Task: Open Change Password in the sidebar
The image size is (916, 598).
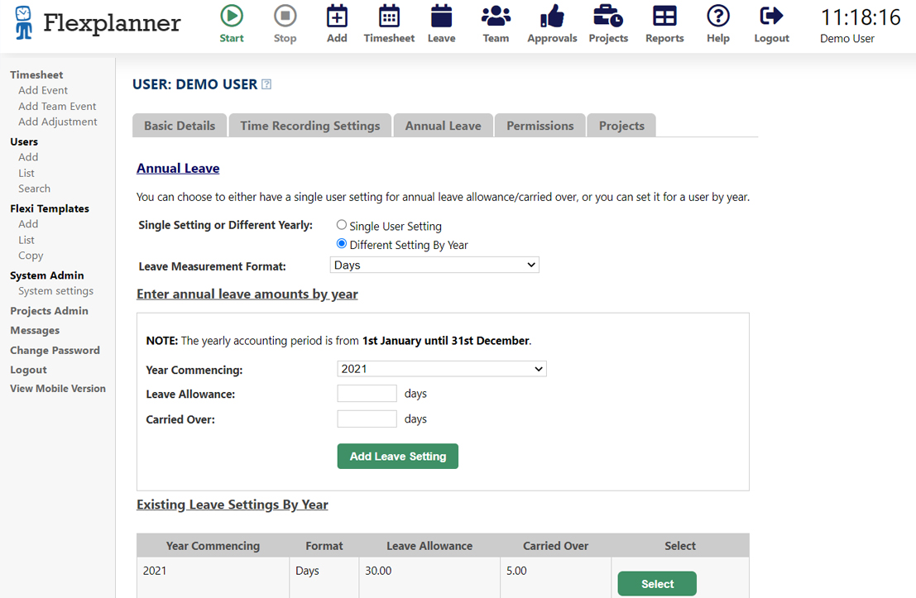Action: pyautogui.click(x=55, y=351)
